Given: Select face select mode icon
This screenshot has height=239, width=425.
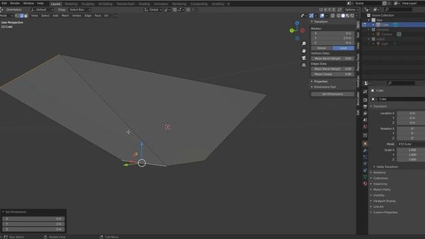Looking at the screenshot, I should pos(26,16).
